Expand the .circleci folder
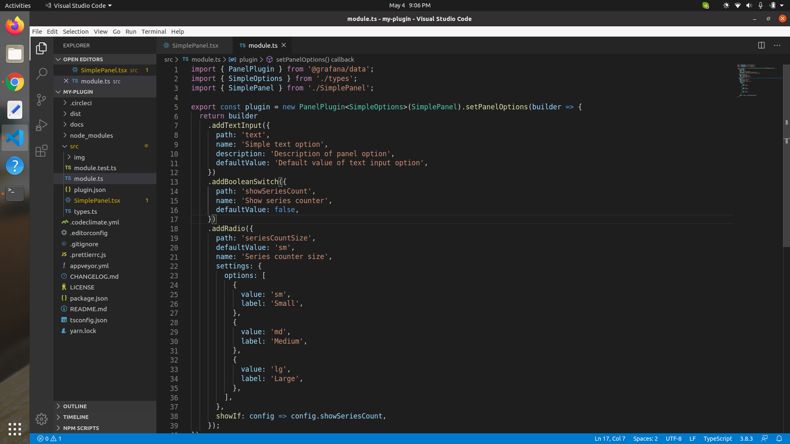 click(105, 103)
